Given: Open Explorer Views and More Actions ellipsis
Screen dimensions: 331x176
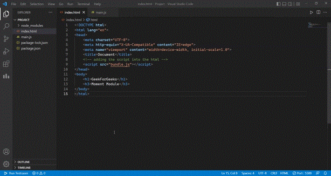Looking at the screenshot, I should 50,13.
